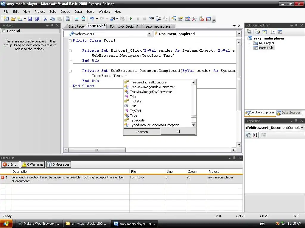Click the Cut scissors icon in toolbar
This screenshot has width=305, height=228.
[45, 19]
